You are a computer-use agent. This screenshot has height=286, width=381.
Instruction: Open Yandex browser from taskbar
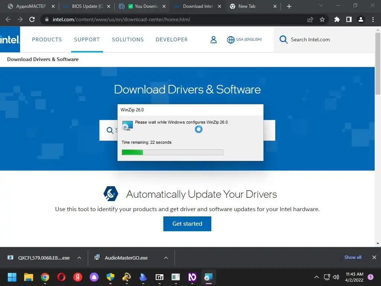pyautogui.click(x=78, y=277)
